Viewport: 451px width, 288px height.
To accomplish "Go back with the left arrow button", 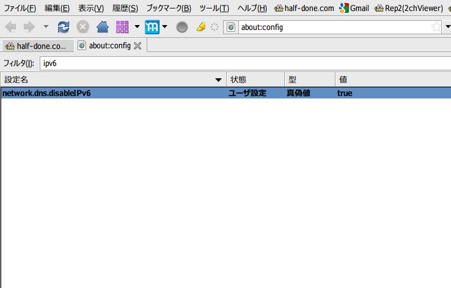I will tap(10, 27).
